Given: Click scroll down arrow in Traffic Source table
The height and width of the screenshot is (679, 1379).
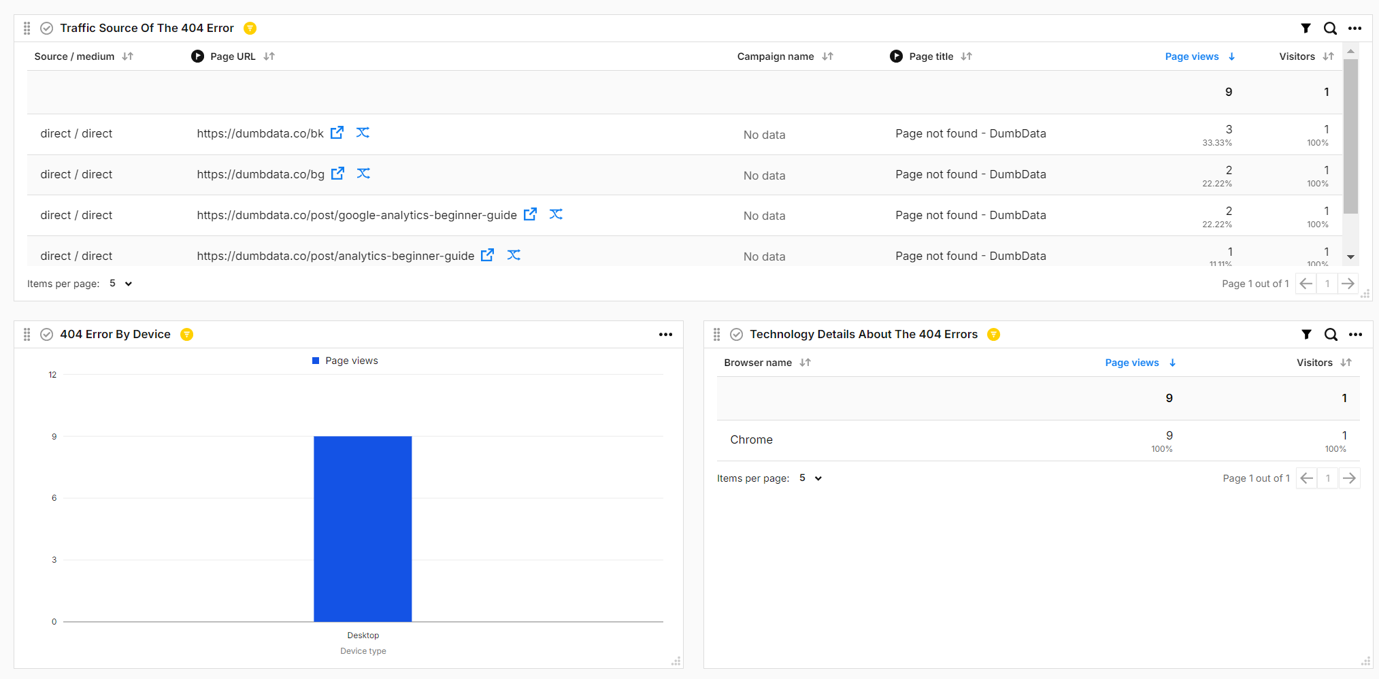Looking at the screenshot, I should coord(1351,257).
